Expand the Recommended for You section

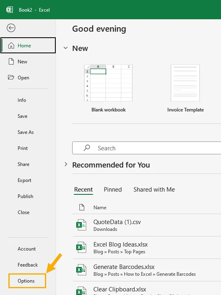click(x=66, y=164)
